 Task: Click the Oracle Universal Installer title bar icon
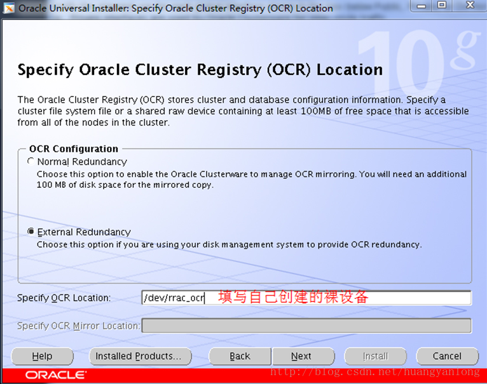pyautogui.click(x=9, y=8)
